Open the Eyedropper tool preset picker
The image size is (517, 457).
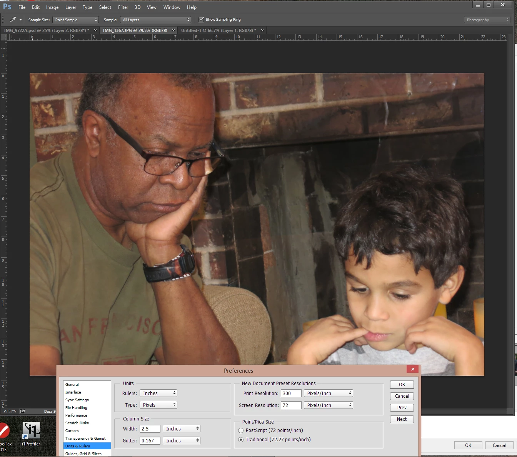[20, 20]
